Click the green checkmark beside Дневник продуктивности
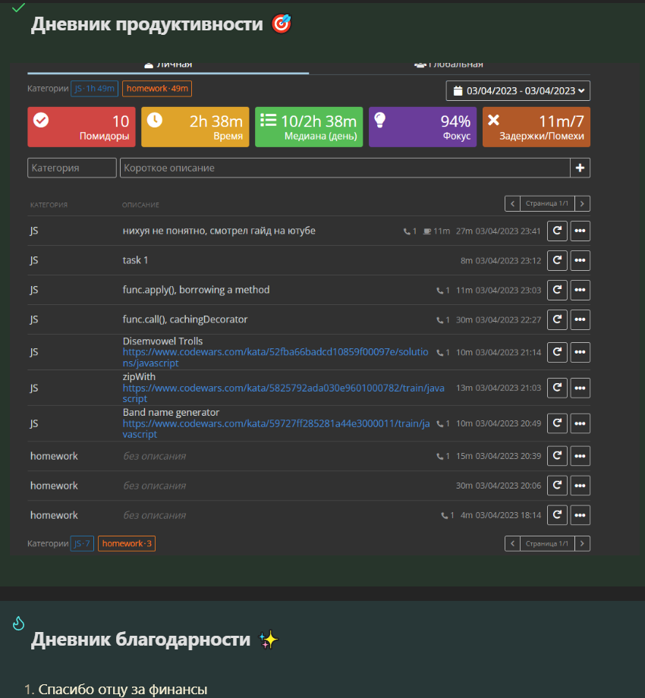645x698 pixels. [18, 8]
